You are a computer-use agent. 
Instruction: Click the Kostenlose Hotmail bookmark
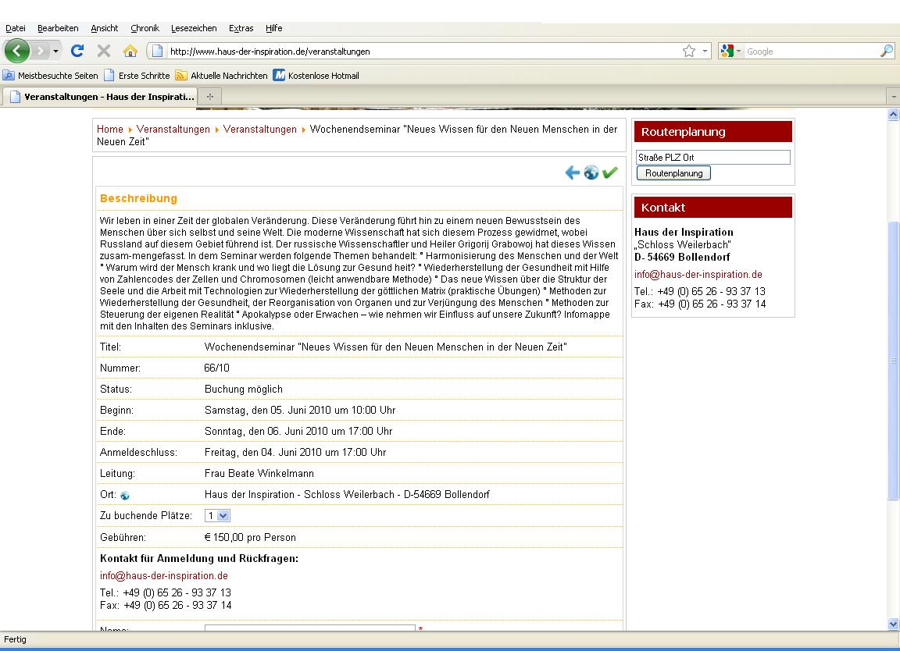point(316,76)
